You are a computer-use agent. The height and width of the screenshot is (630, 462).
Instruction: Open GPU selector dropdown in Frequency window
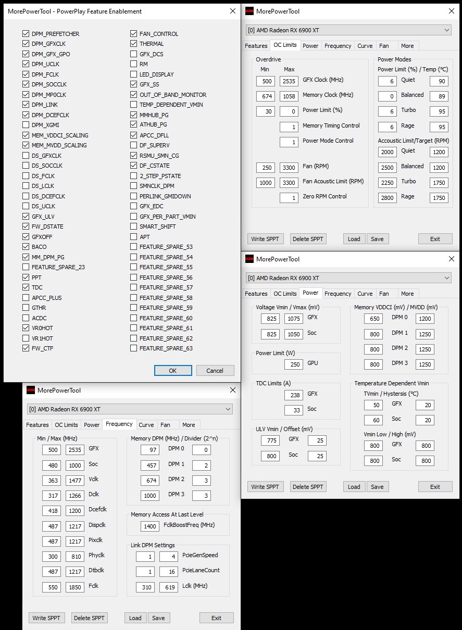tap(130, 409)
